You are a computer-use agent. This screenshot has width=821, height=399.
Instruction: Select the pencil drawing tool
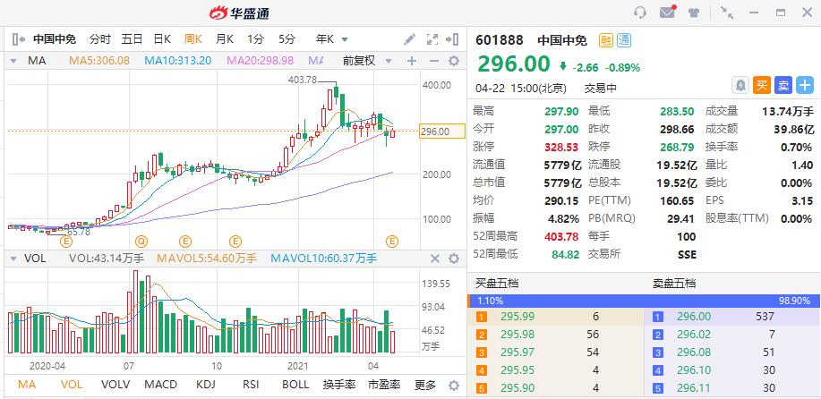tap(410, 38)
